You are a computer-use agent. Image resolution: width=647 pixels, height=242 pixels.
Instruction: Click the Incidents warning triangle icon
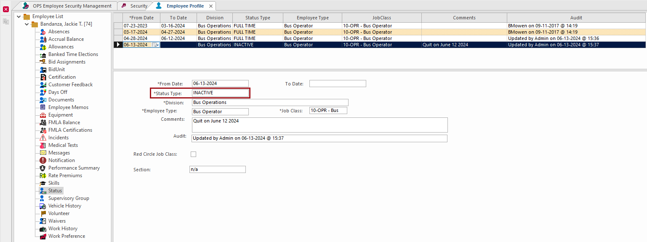coord(43,138)
